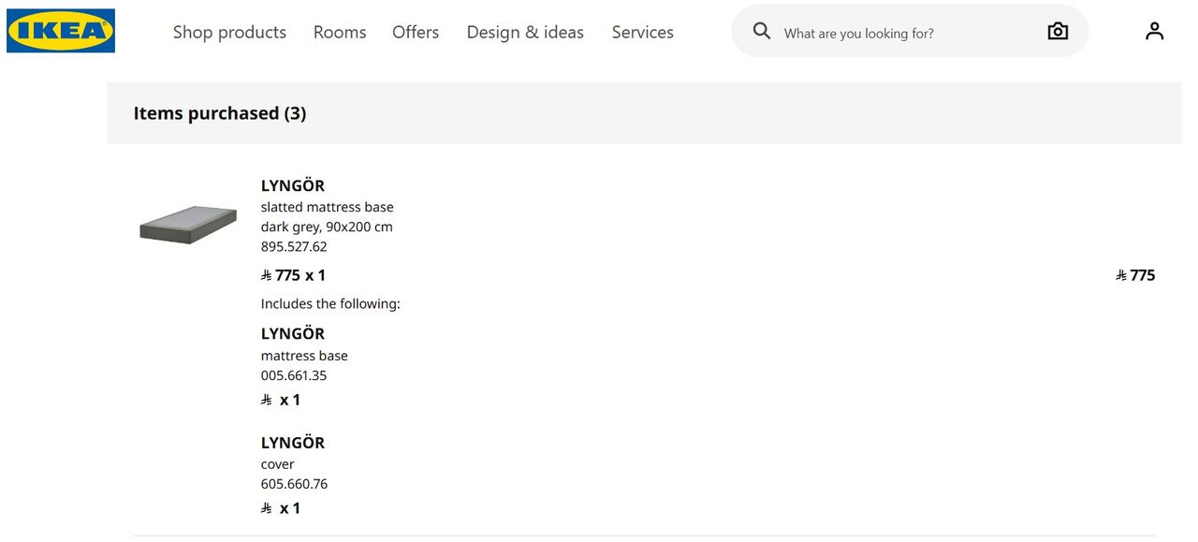Click the IKEA logo

pos(61,31)
